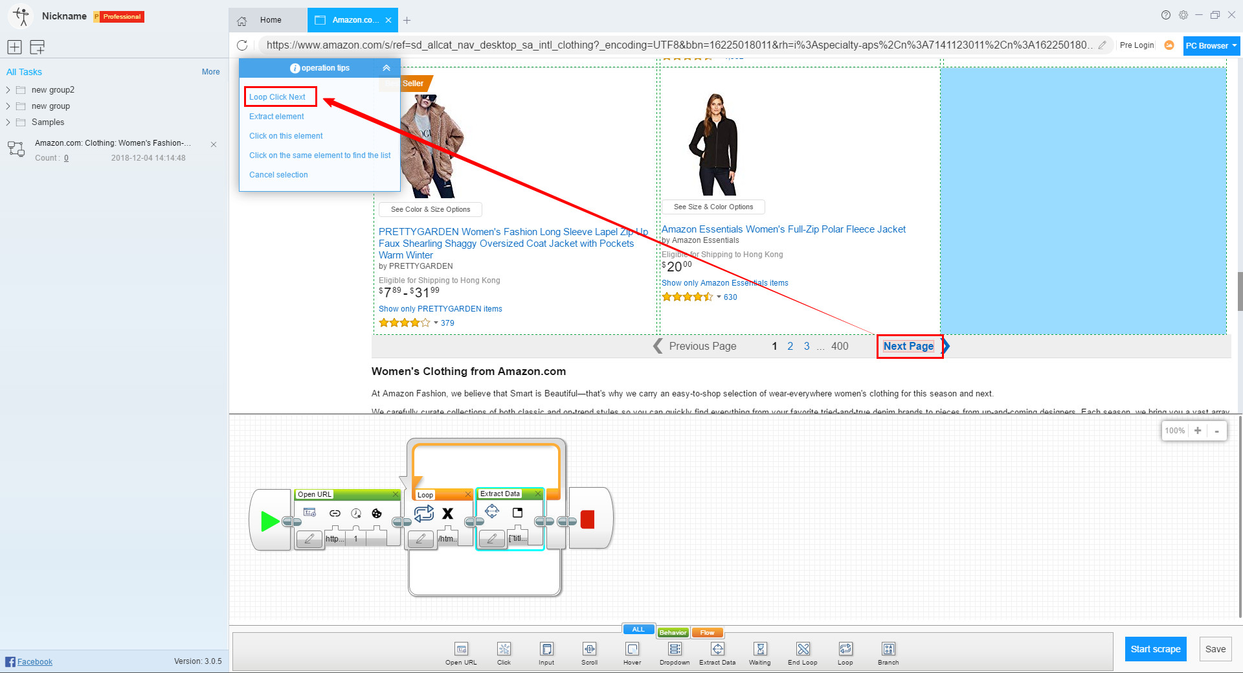Show ALL action category tab
Viewport: 1243px width, 673px height.
pyautogui.click(x=638, y=629)
